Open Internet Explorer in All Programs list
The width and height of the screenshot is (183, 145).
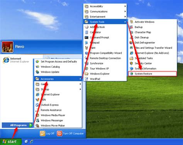pos(58,95)
